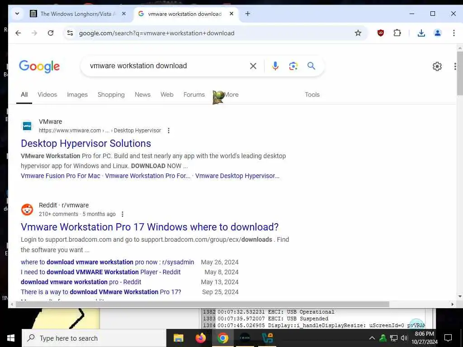
Task: Click the VMware site favicon
Action: (27, 126)
